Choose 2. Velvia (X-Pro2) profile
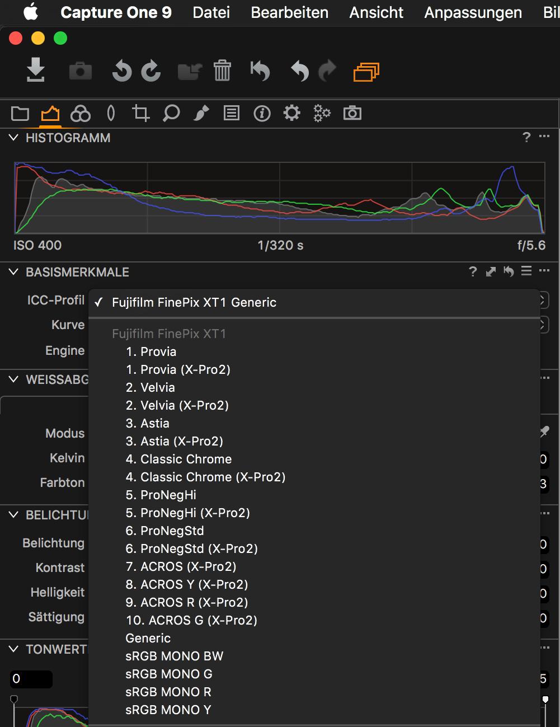This screenshot has height=727, width=560. [314, 405]
